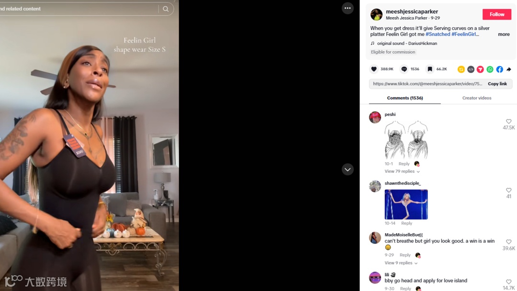Like the video with the heart icon
Viewport: 517px width, 291px height.
point(374,69)
